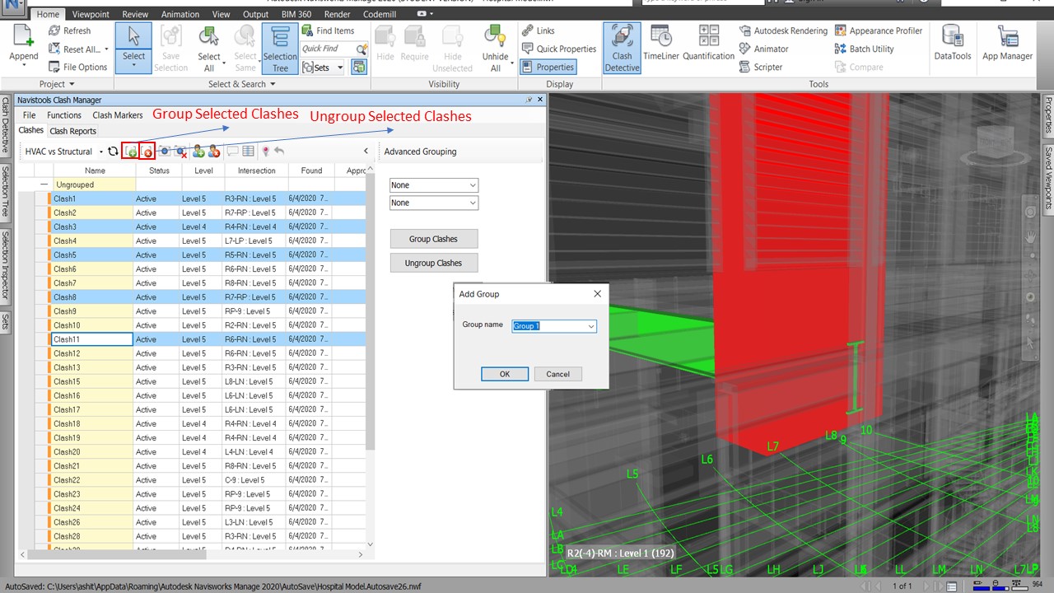Open the Append tool
This screenshot has width=1054, height=593.
tap(24, 44)
